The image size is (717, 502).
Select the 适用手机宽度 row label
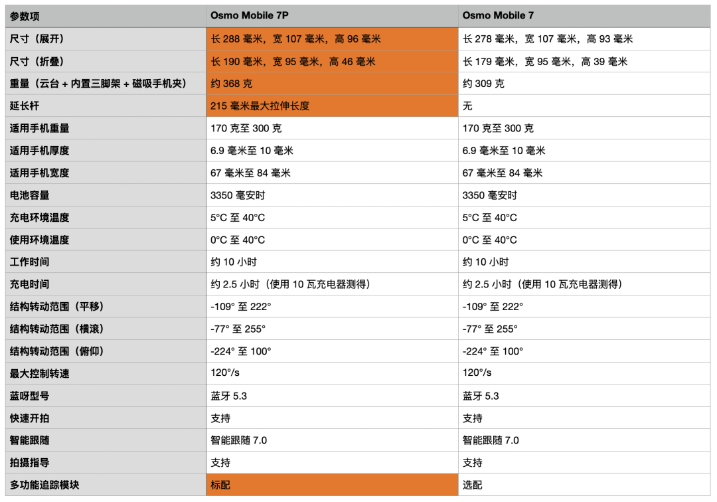click(106, 173)
